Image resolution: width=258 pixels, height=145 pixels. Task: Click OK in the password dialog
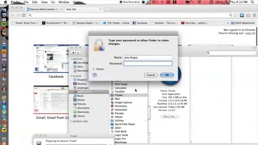tap(167, 75)
